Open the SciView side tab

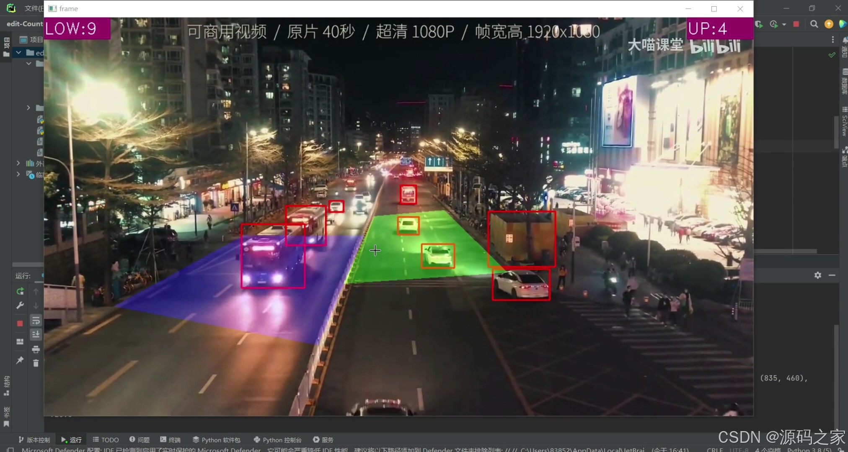point(844,122)
